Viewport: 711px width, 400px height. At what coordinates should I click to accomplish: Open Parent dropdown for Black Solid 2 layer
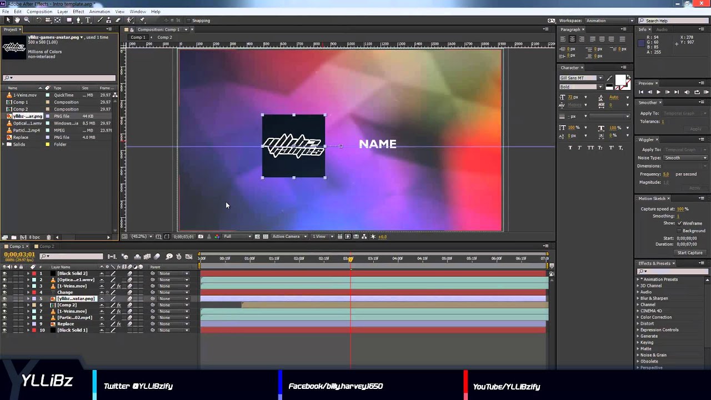(173, 273)
